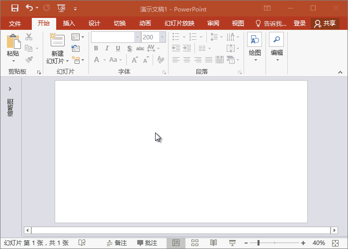
Task: Click the 备注 notes button
Action: pos(116,243)
